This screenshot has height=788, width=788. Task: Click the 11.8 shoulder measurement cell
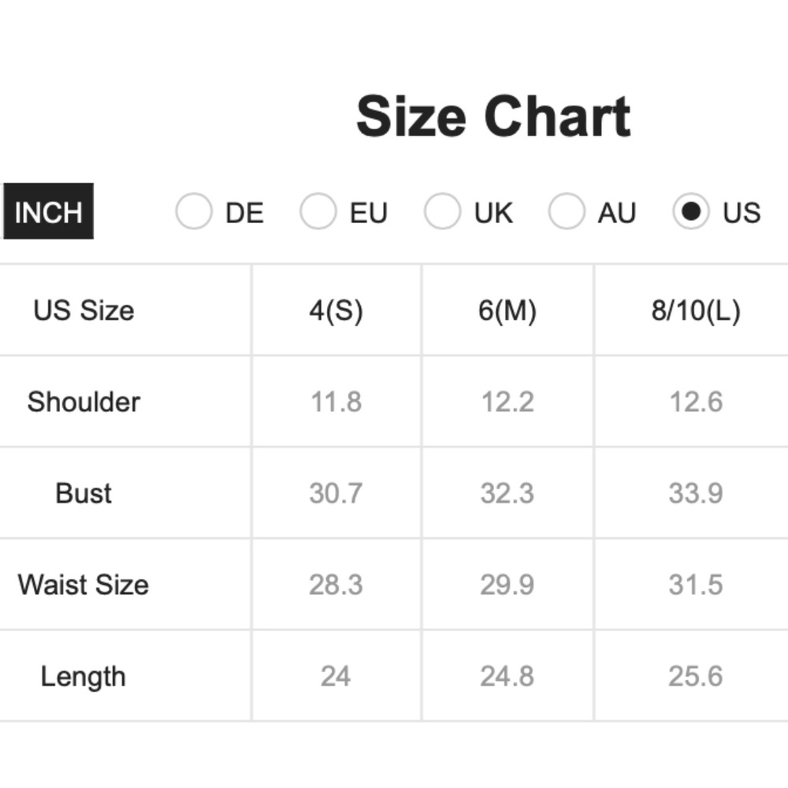coord(336,402)
